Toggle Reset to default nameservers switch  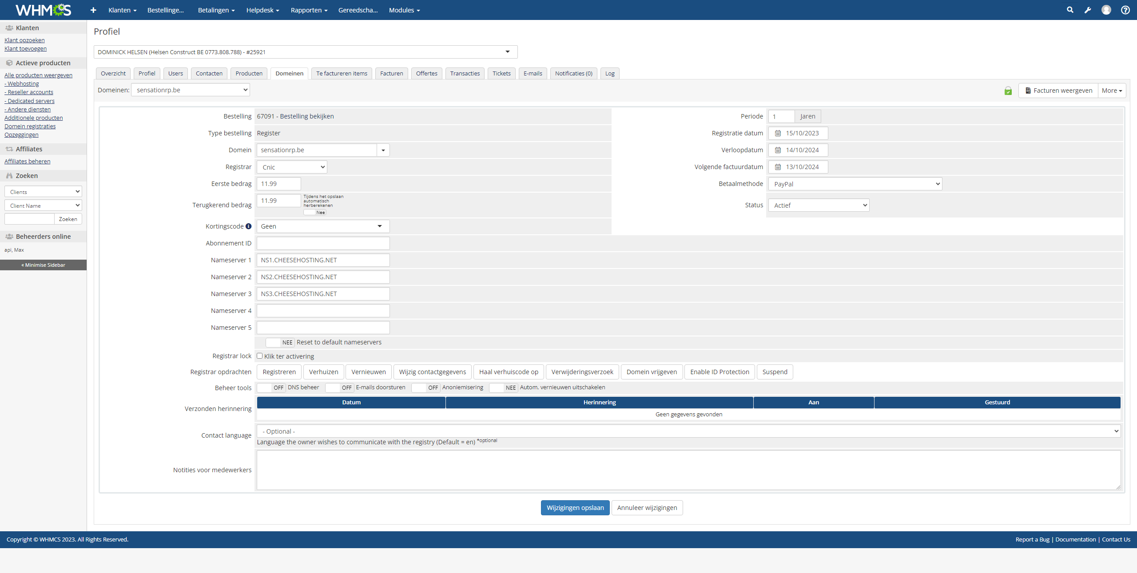pos(280,342)
